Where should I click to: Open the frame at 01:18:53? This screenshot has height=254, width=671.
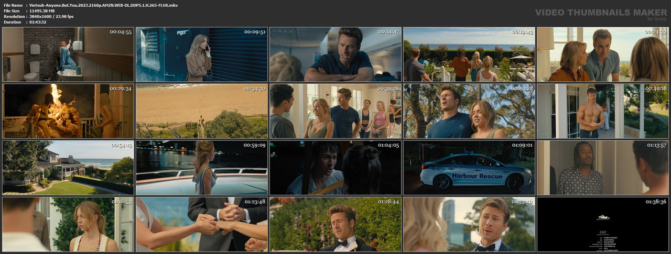68,224
